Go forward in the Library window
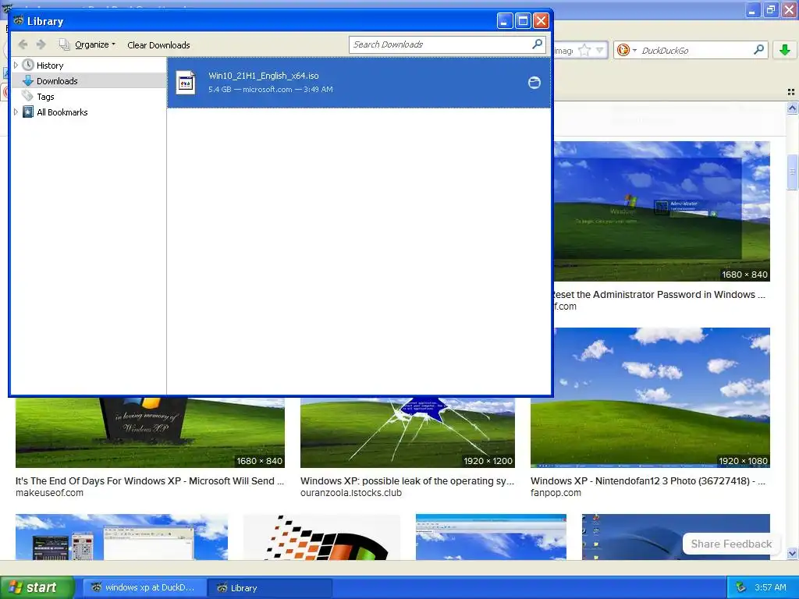The width and height of the screenshot is (799, 599). [41, 44]
